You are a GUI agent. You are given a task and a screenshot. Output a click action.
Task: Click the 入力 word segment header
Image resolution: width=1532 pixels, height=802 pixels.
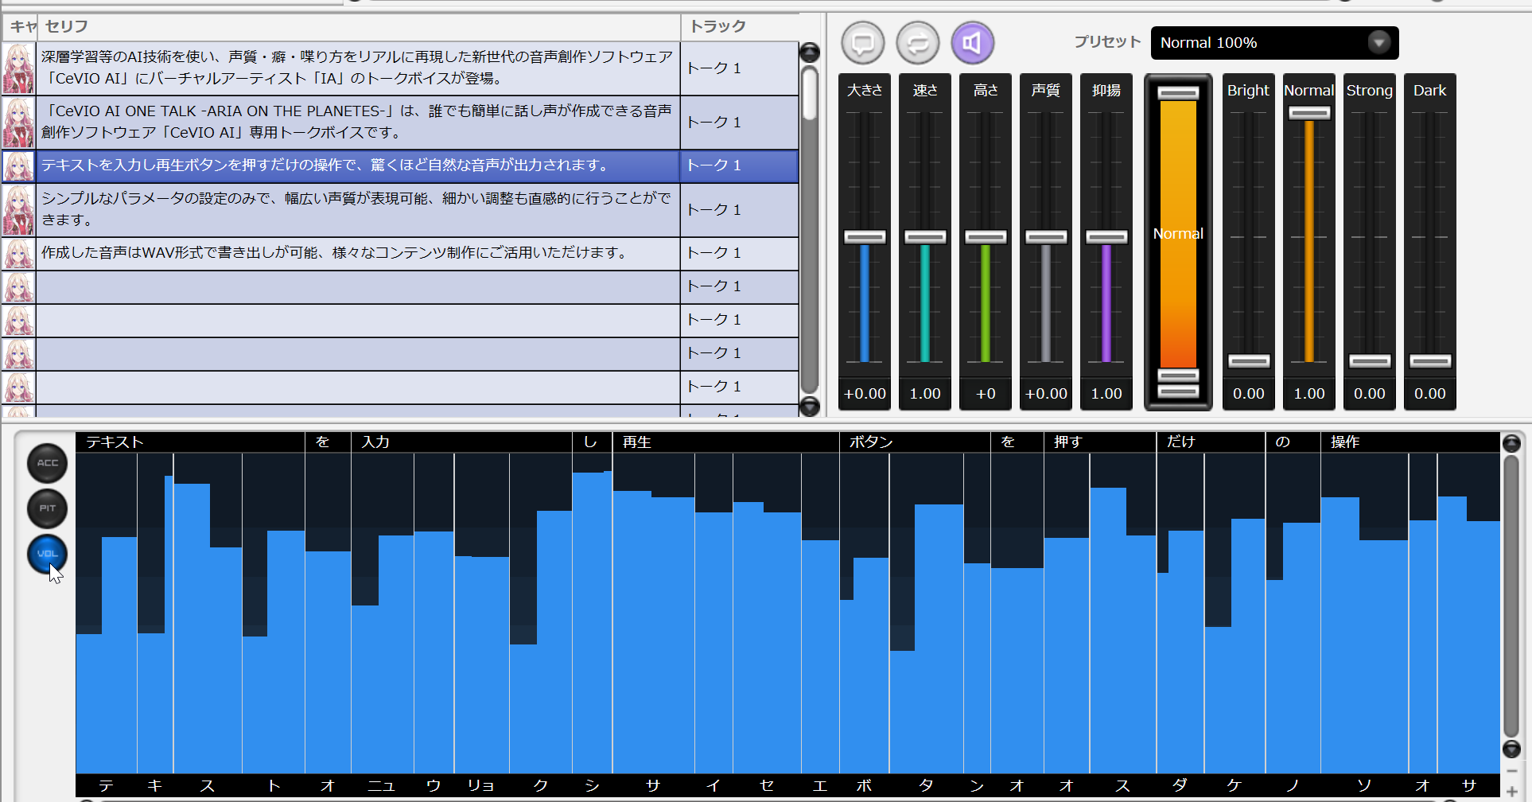coord(461,442)
